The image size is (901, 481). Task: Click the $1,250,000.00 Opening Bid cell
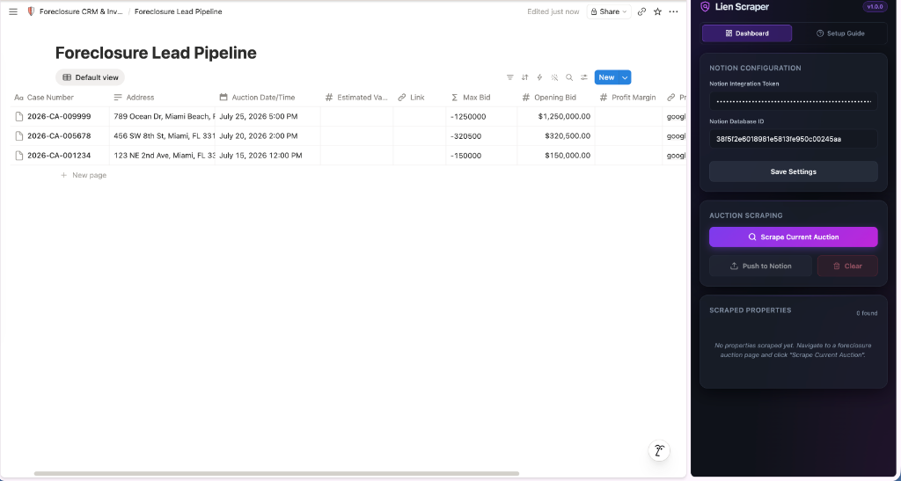click(x=556, y=117)
